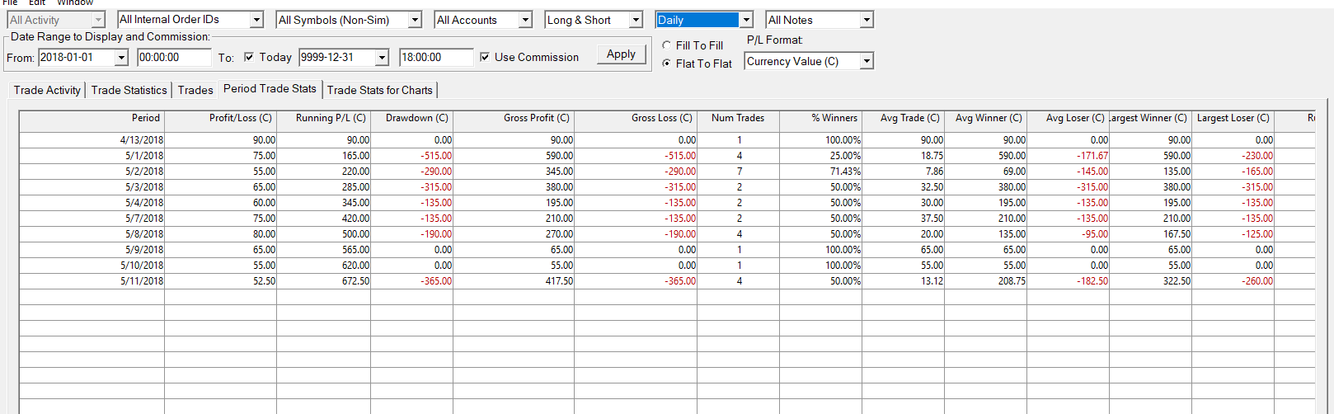The height and width of the screenshot is (414, 1334).
Task: Open the Trade Statistics tab
Action: click(129, 90)
